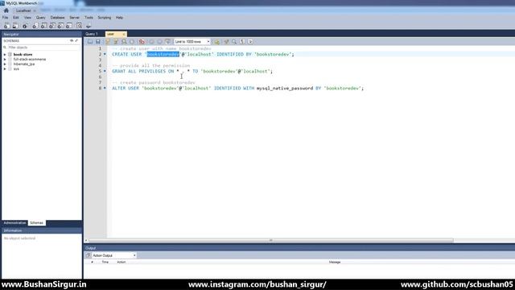The width and height of the screenshot is (515, 290).
Task: Save the statement as snippet via star icon
Action: click(x=216, y=42)
